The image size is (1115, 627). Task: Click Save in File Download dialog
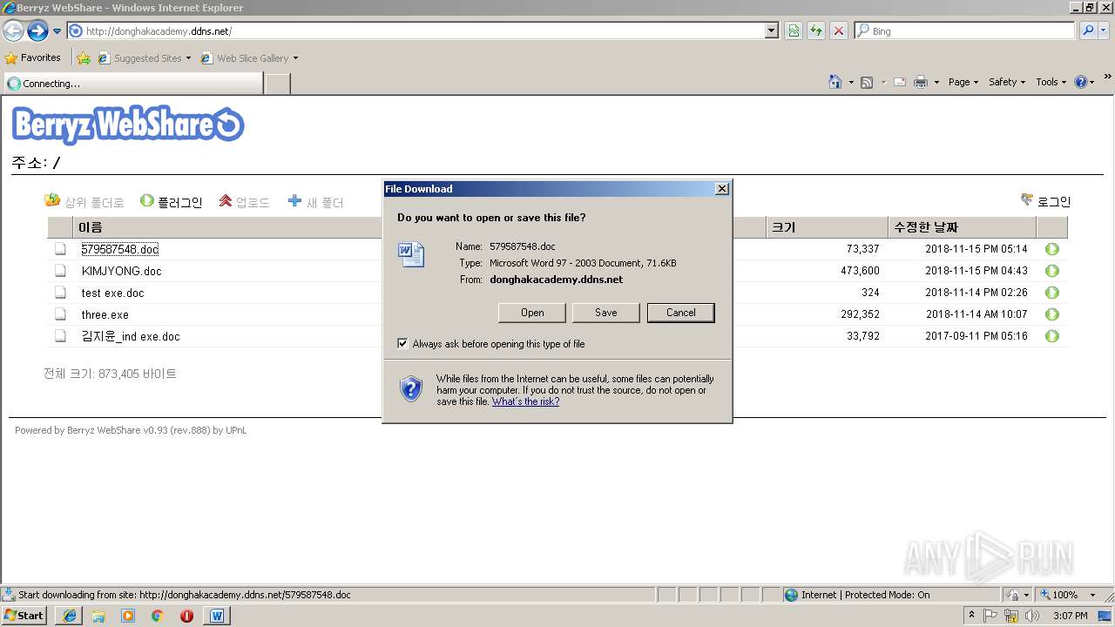(606, 313)
